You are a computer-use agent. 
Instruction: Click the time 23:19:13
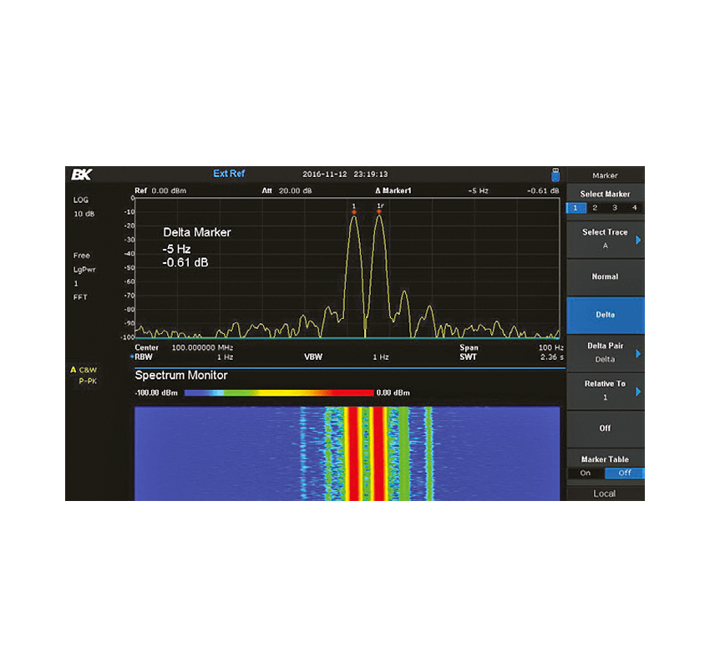(x=371, y=175)
